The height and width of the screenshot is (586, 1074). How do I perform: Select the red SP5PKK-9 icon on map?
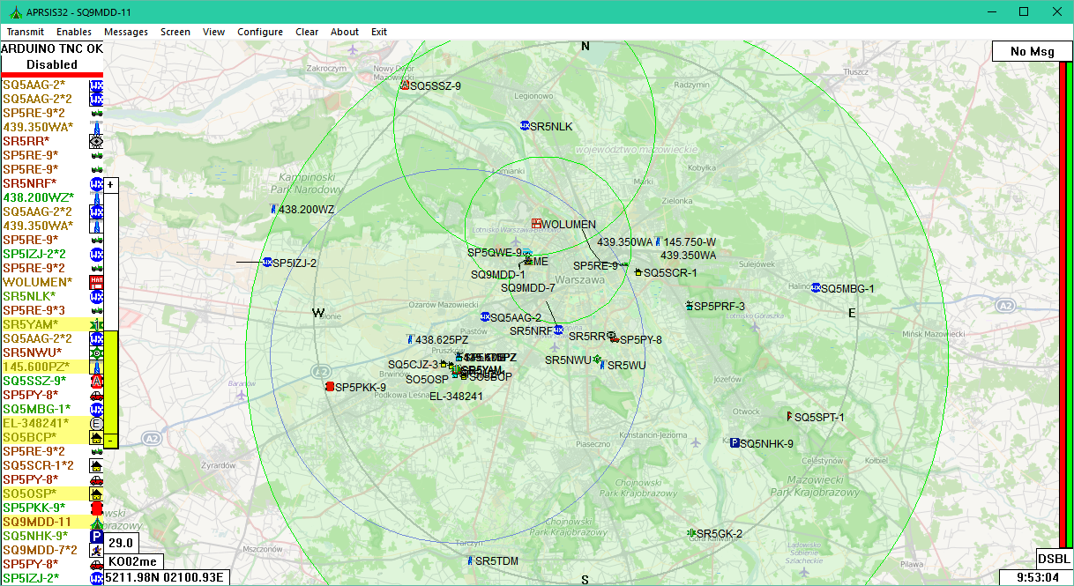[330, 387]
